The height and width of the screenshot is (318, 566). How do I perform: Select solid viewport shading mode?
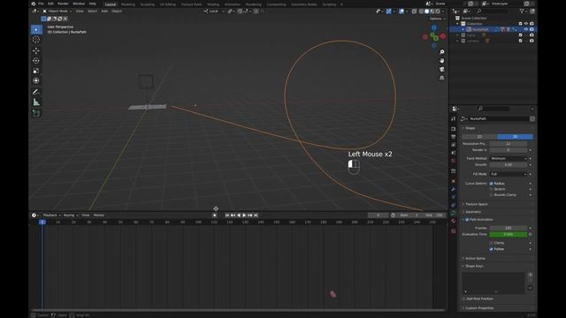click(x=426, y=11)
